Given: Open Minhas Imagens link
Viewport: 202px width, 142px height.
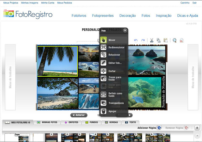Looking at the screenshot, I should (30, 3).
